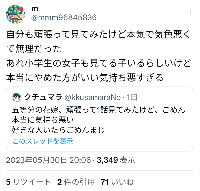Open the 5 リツイート list
The height and width of the screenshot is (191, 200).
[28, 182]
